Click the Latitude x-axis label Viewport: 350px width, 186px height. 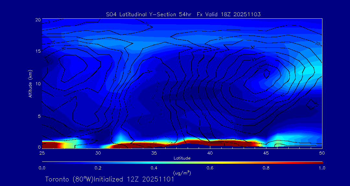click(x=182, y=158)
